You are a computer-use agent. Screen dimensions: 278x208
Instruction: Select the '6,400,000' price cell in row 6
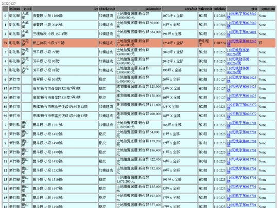coord(139,79)
